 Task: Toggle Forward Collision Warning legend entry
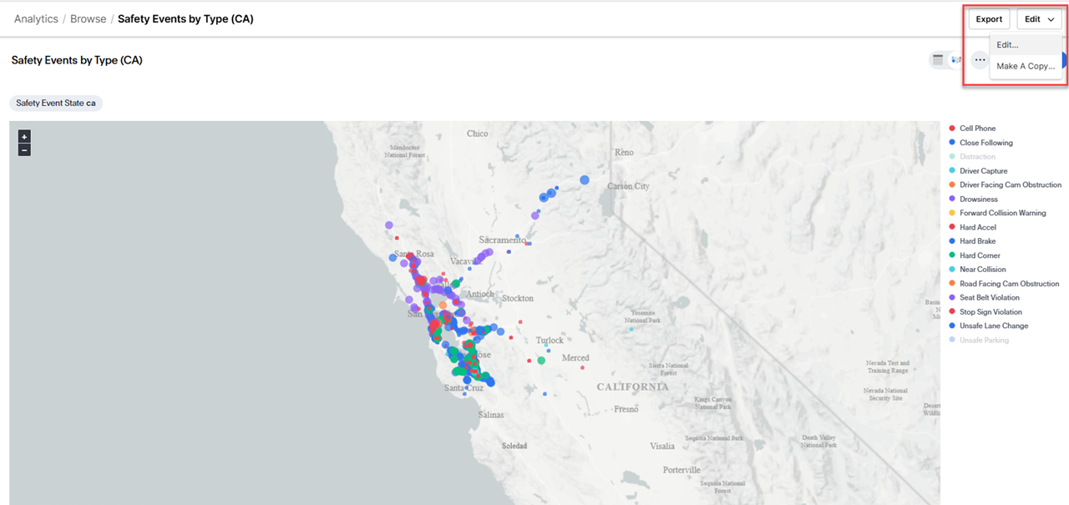coord(997,213)
